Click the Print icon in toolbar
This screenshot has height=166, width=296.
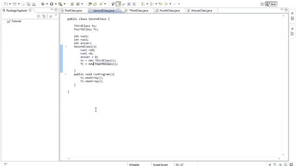click(x=34, y=4)
